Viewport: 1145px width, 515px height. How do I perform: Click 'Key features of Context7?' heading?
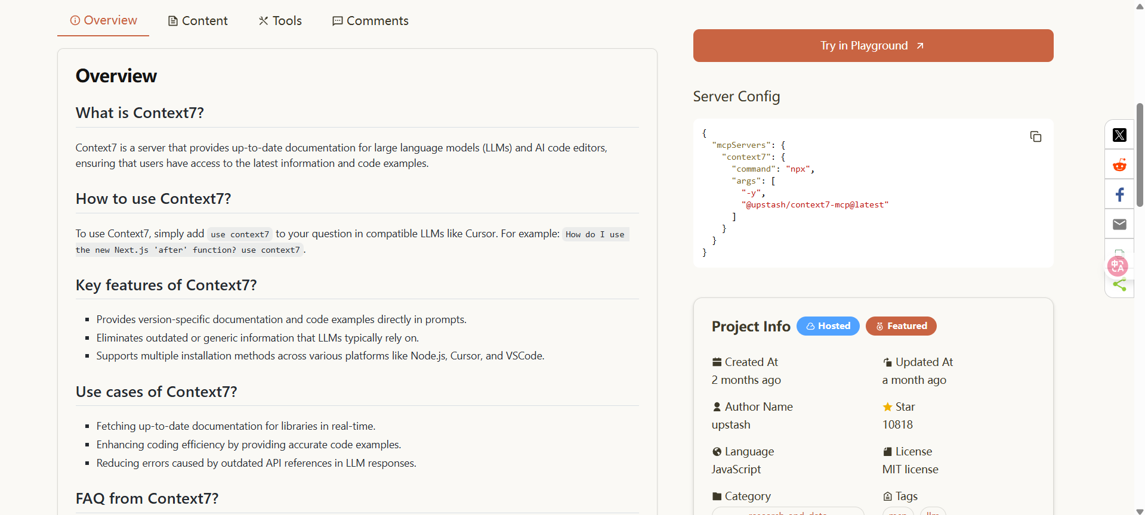(x=166, y=285)
